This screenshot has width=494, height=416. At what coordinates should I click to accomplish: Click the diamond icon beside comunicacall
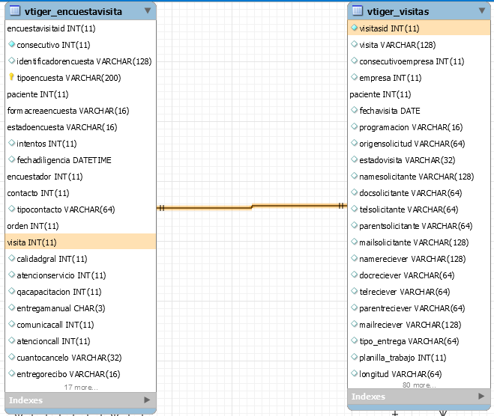(12, 324)
